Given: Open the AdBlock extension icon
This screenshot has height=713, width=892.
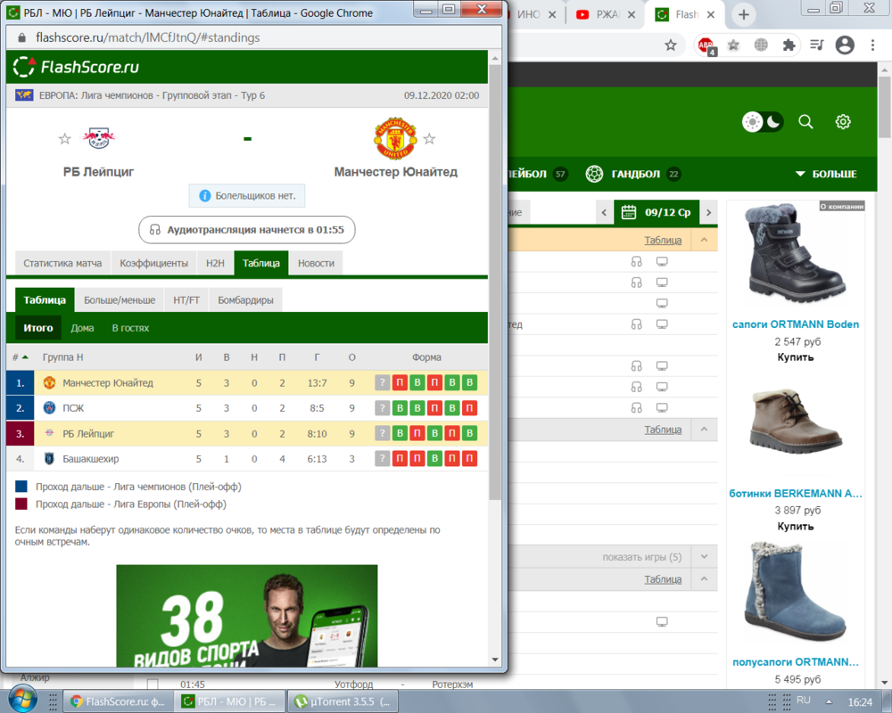Looking at the screenshot, I should click(x=706, y=45).
